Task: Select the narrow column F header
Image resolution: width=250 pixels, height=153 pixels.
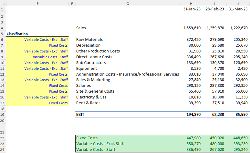Action: click(72, 3)
